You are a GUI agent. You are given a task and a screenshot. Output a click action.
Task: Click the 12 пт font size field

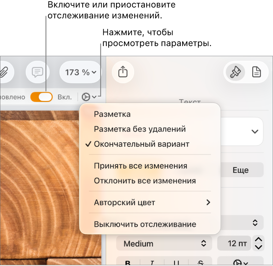coord(234,243)
